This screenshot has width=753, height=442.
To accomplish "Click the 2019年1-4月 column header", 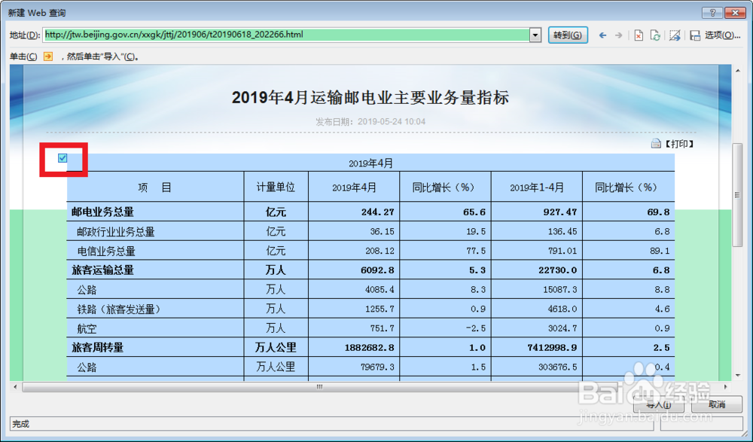I will (537, 187).
